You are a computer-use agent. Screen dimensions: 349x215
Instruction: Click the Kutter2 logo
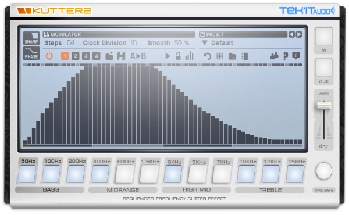click(x=54, y=10)
